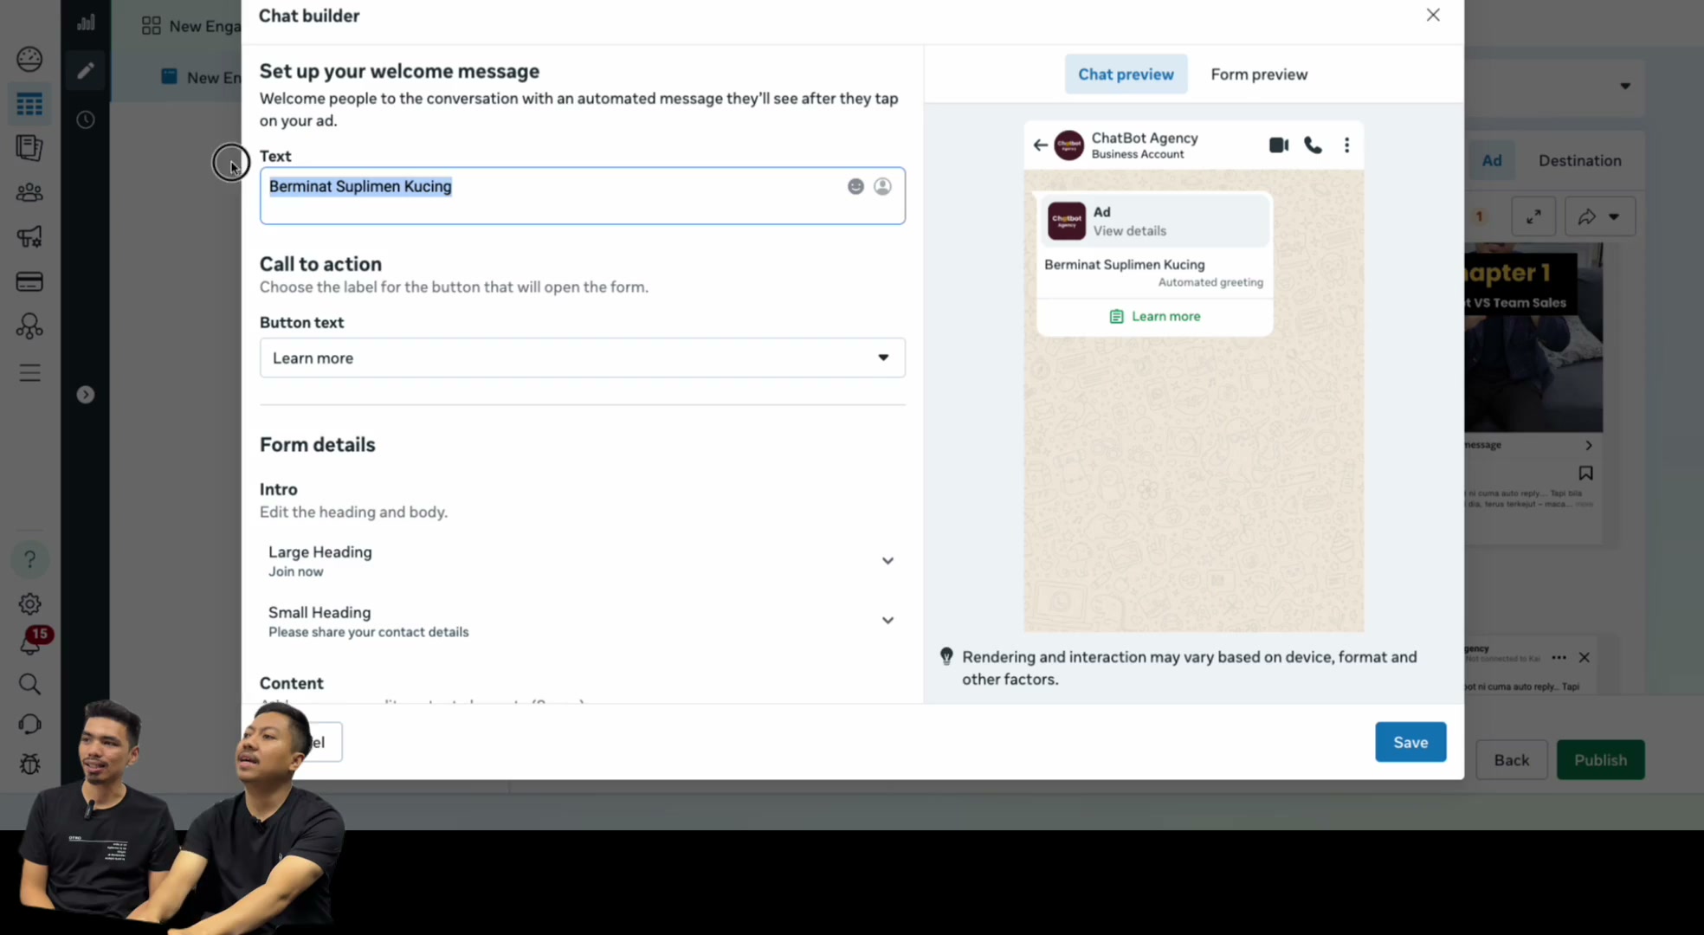
Task: Select the Ad tab in background panel
Action: [1491, 160]
